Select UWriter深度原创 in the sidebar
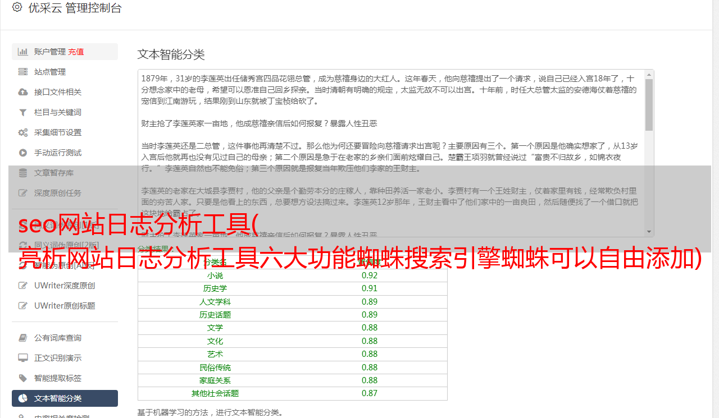This screenshot has width=719, height=418. pyautogui.click(x=65, y=286)
